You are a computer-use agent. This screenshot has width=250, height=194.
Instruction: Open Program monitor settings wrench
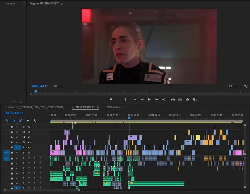[x=245, y=86]
